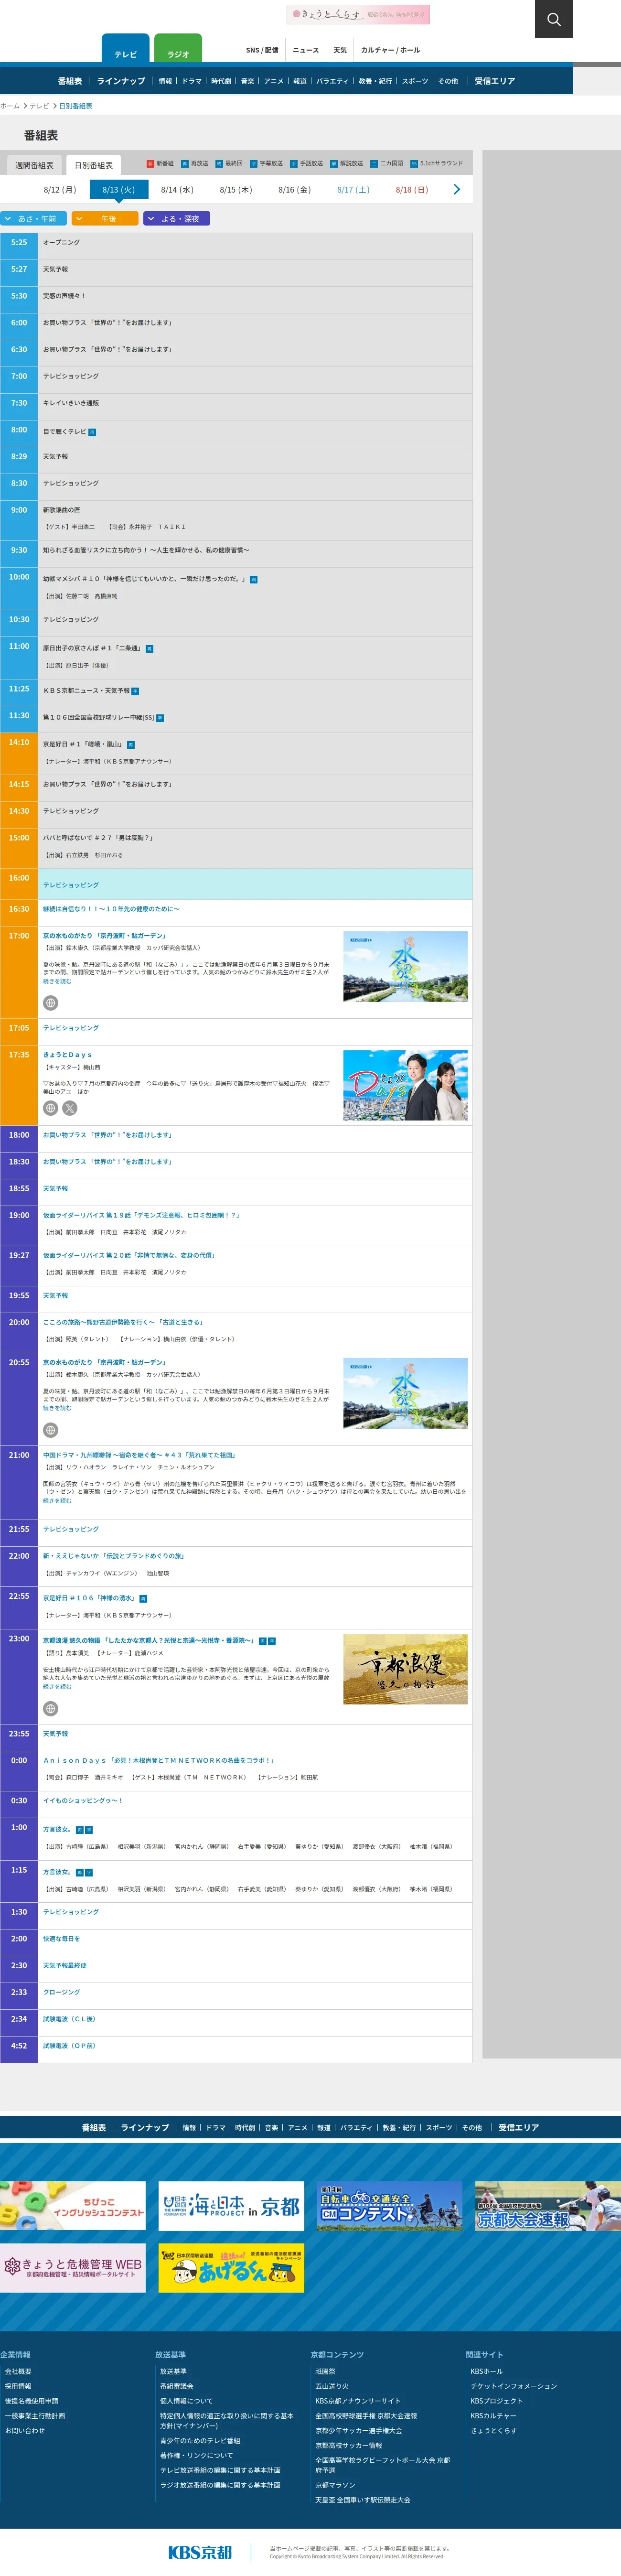
Task: Open the あげるくん campaign banner
Action: [231, 2267]
